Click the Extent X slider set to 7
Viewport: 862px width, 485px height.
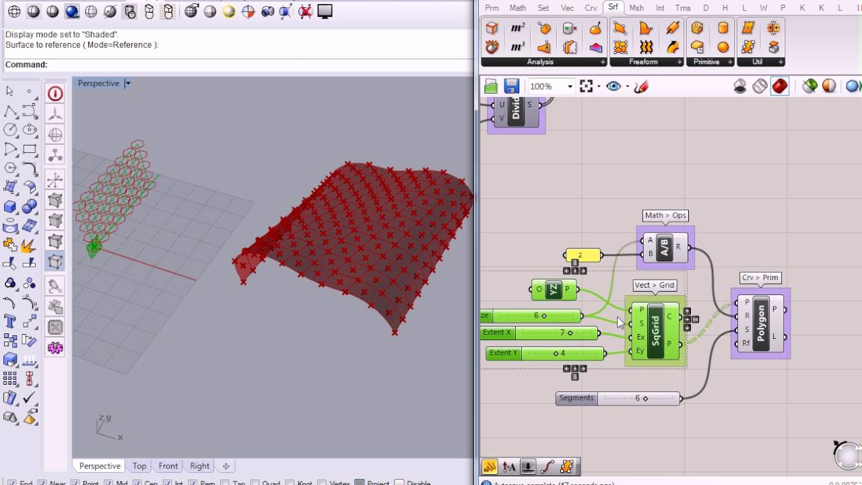(x=540, y=333)
